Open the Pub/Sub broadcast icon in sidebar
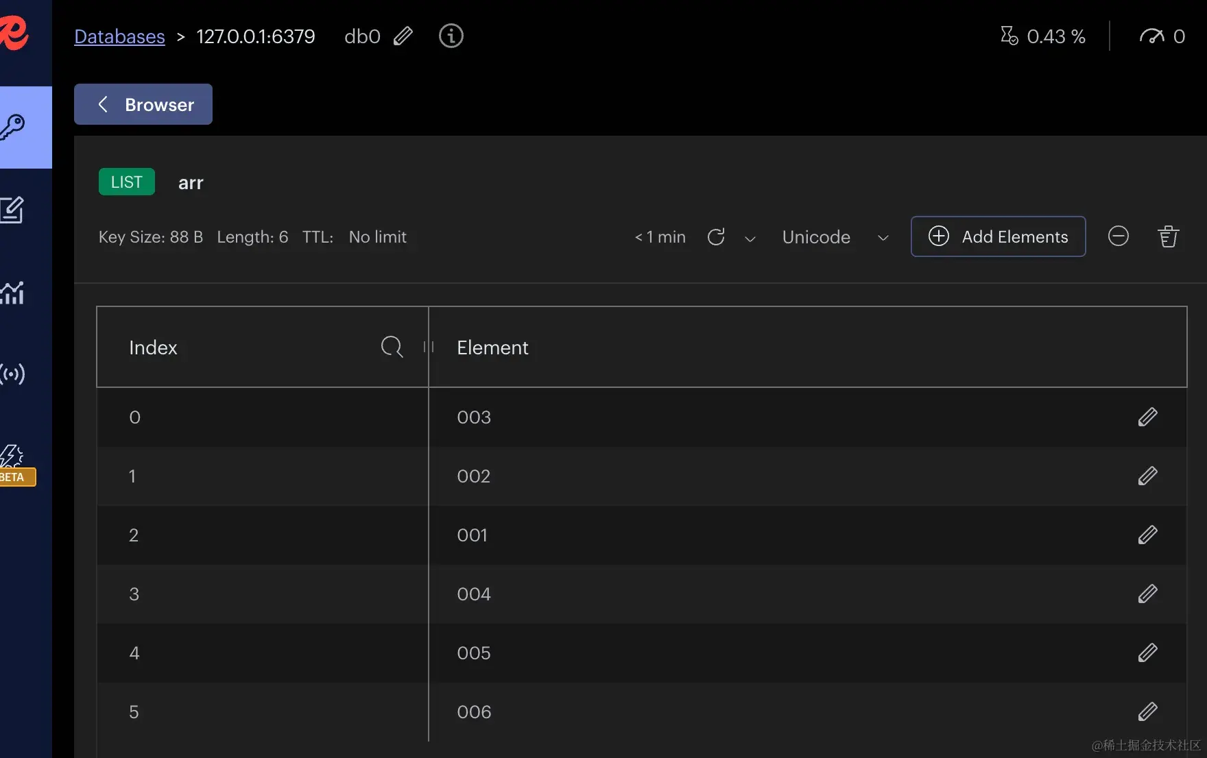 (x=12, y=374)
